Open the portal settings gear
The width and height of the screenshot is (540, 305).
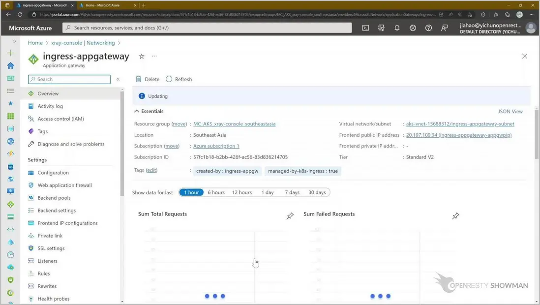413,28
